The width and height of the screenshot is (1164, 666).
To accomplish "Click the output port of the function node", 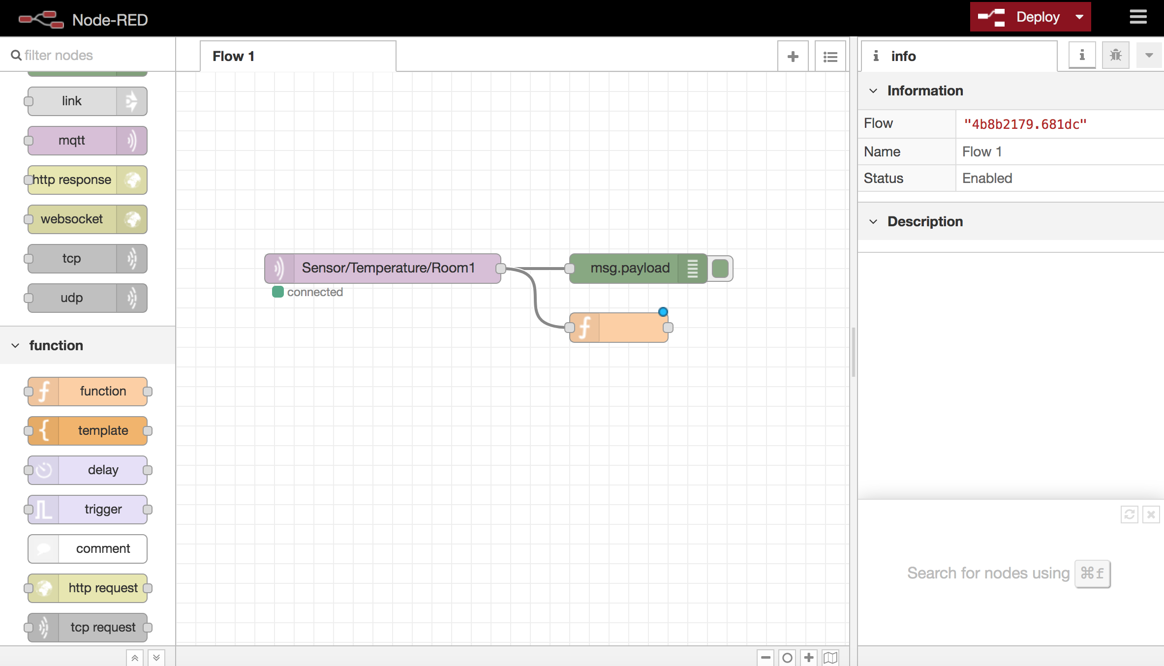I will coord(668,328).
